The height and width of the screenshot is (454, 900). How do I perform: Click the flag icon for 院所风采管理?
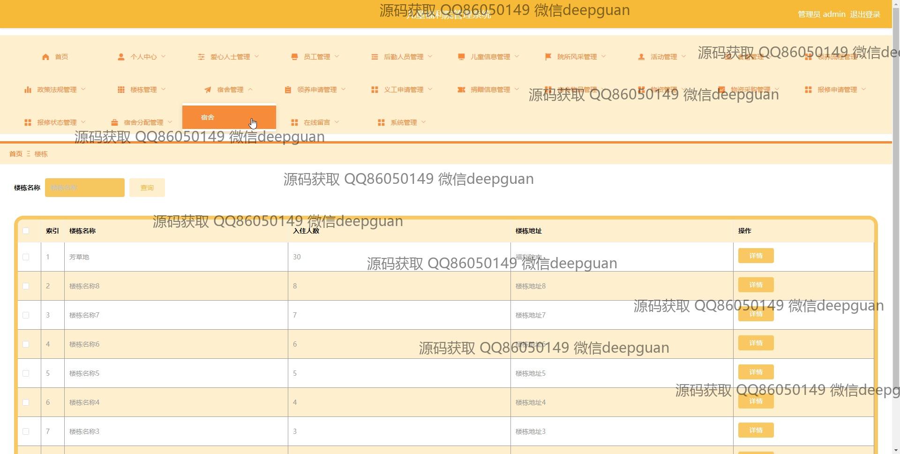point(548,57)
